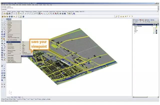
Task: Click the layer Filter funnel icon
Action: pyautogui.click(x=144, y=22)
